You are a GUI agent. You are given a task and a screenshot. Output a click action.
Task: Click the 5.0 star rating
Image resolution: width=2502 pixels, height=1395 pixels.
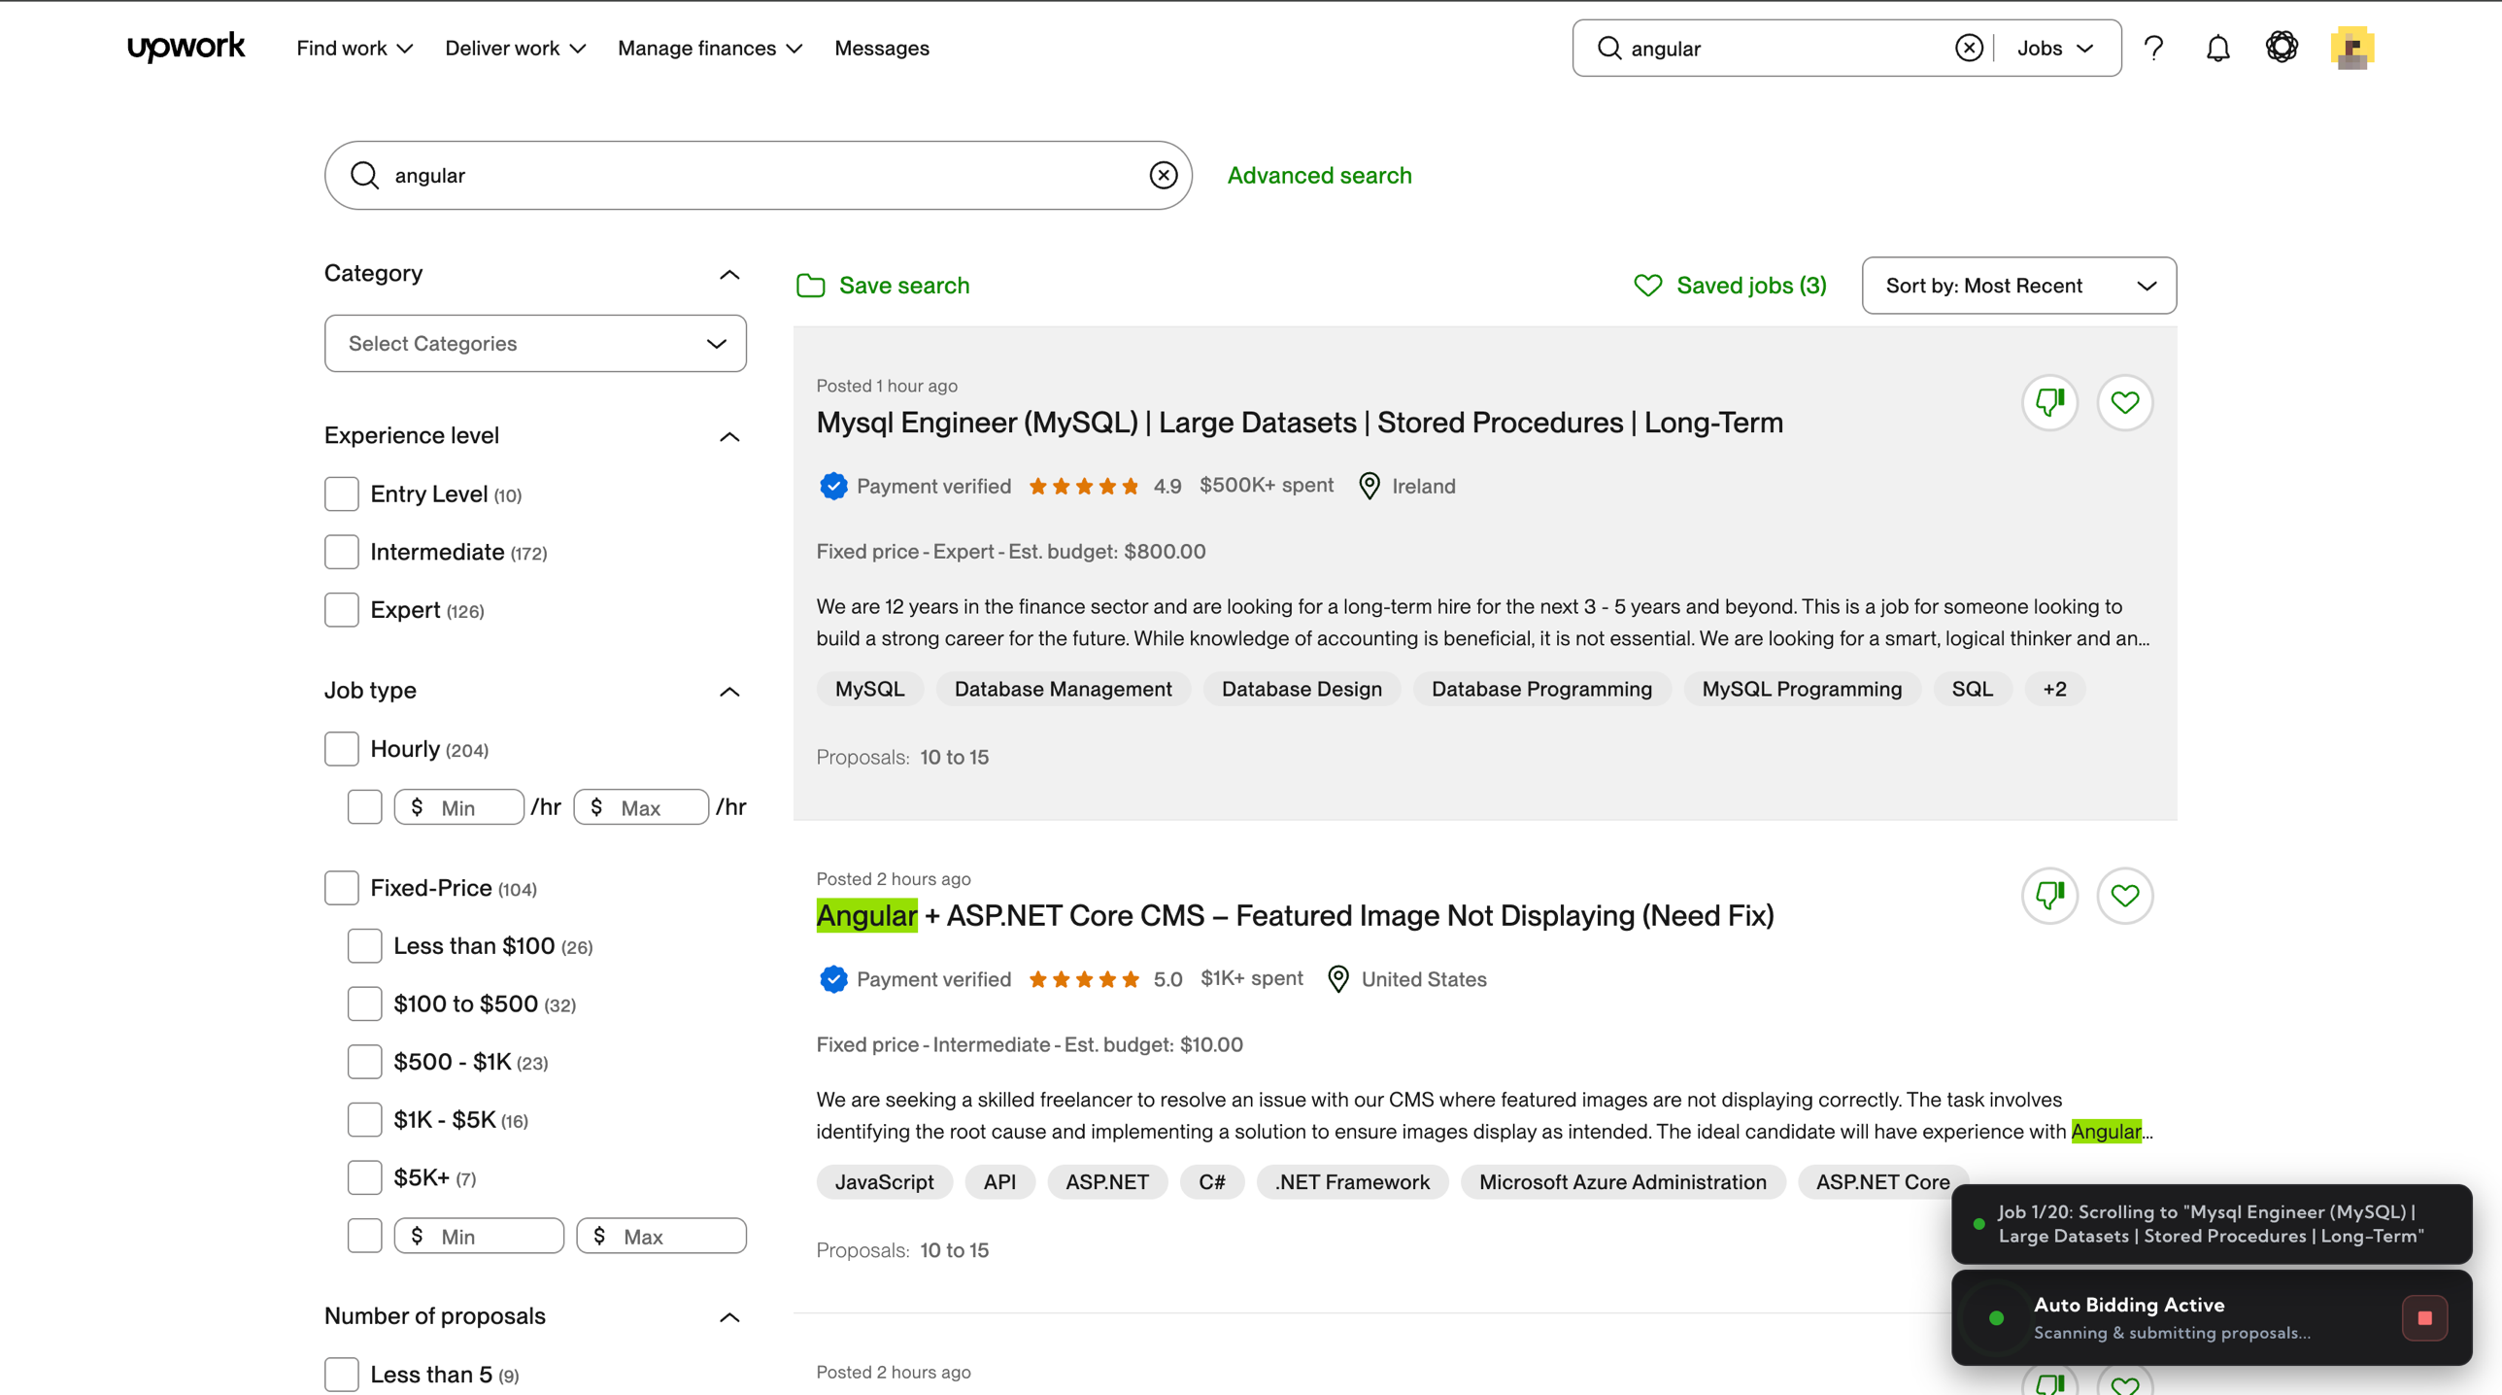tap(1104, 979)
